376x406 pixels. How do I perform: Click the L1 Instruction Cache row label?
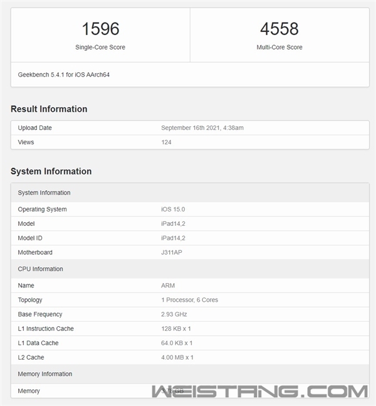46,329
